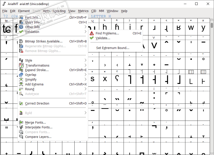214x155 pixels.
Task: Select the glyph cell for letter x
Action: 105,80
